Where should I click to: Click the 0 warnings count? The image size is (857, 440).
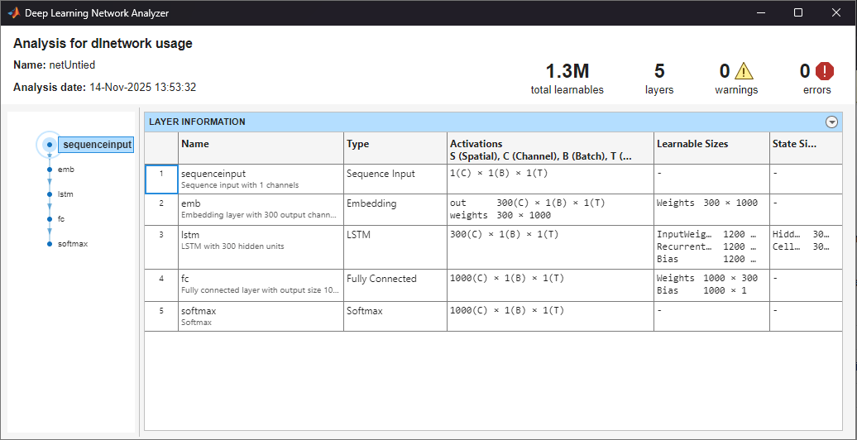725,71
